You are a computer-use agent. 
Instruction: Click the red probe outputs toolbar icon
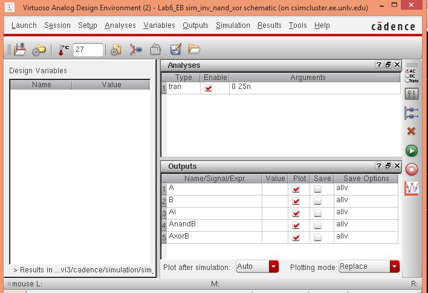click(135, 50)
